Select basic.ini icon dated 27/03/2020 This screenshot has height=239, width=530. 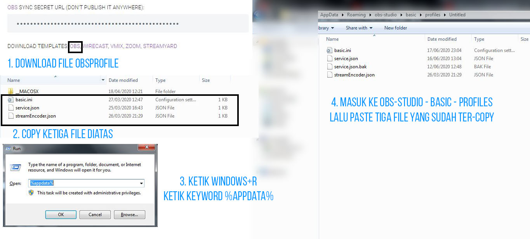coord(10,100)
